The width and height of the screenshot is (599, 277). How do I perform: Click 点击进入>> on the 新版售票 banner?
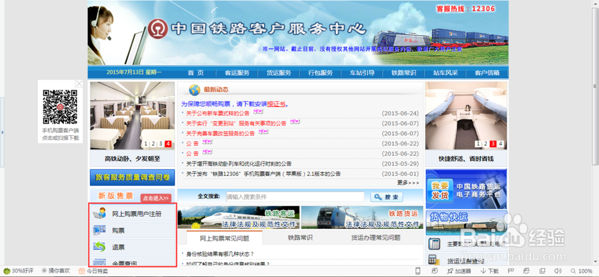coord(156,198)
